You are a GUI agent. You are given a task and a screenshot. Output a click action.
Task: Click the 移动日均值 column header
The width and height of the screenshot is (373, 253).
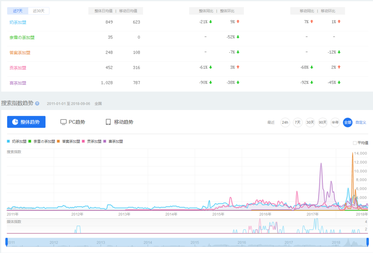pos(128,11)
